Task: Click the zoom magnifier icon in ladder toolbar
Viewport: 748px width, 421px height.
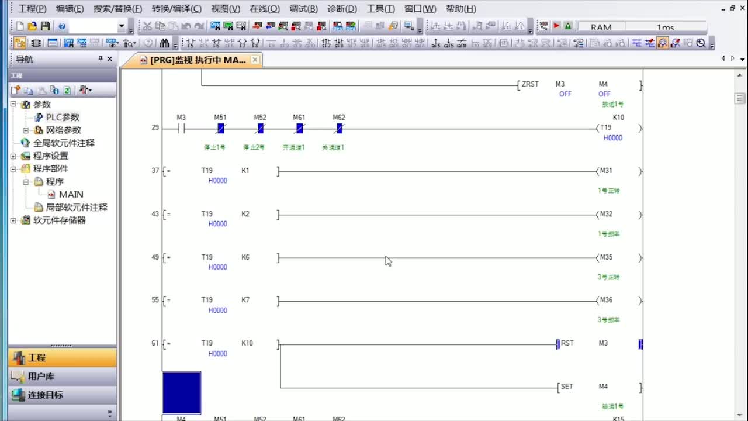Action: (701, 43)
